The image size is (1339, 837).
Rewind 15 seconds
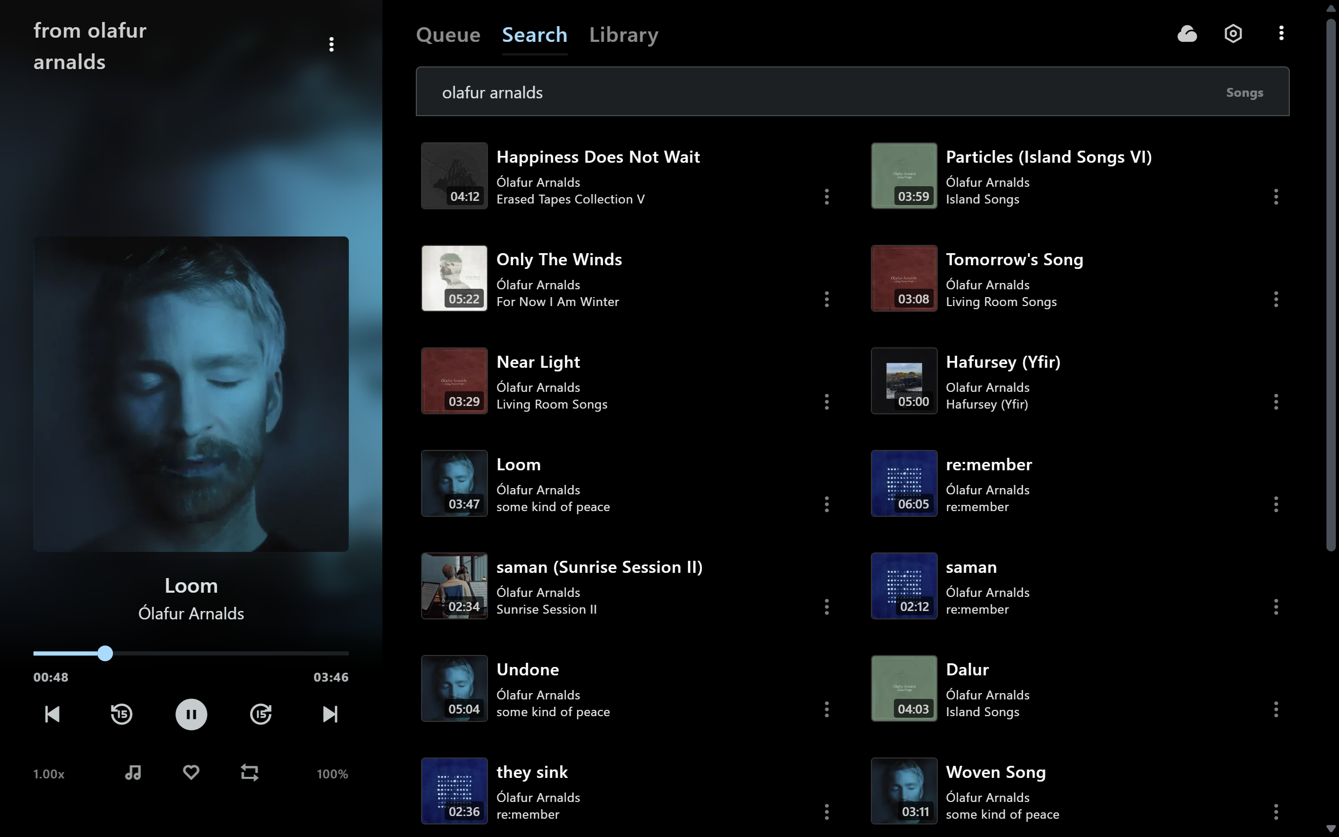[x=122, y=714]
